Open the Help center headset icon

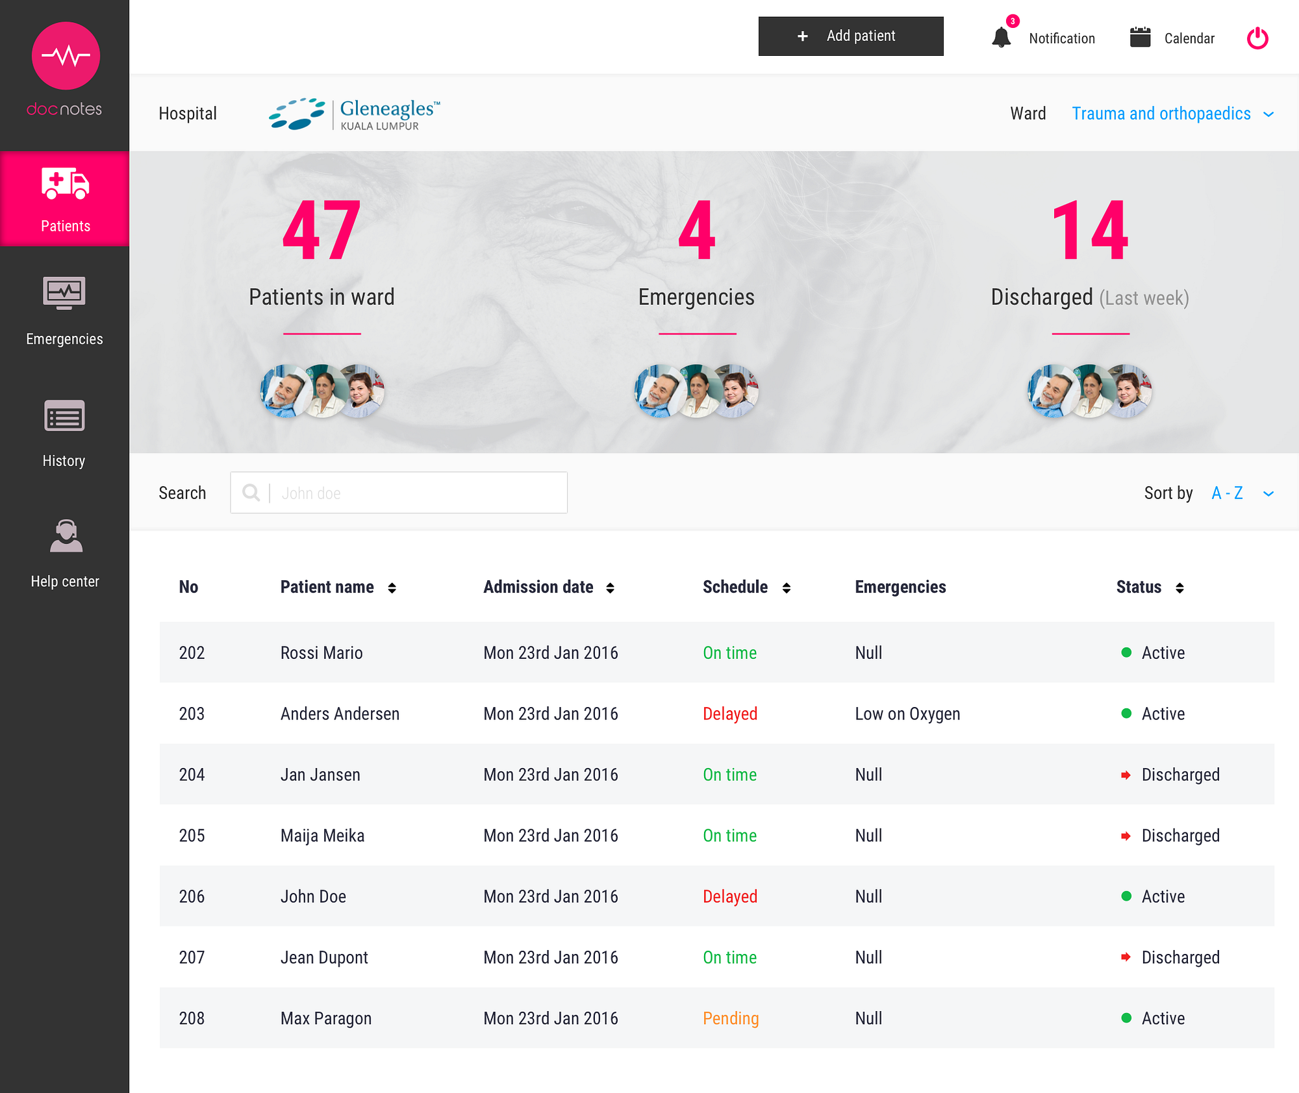click(x=66, y=536)
